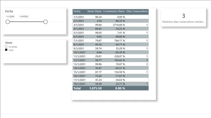Click the 228.07 % growth value
The width and height of the screenshot is (211, 118).
pyautogui.click(x=120, y=56)
